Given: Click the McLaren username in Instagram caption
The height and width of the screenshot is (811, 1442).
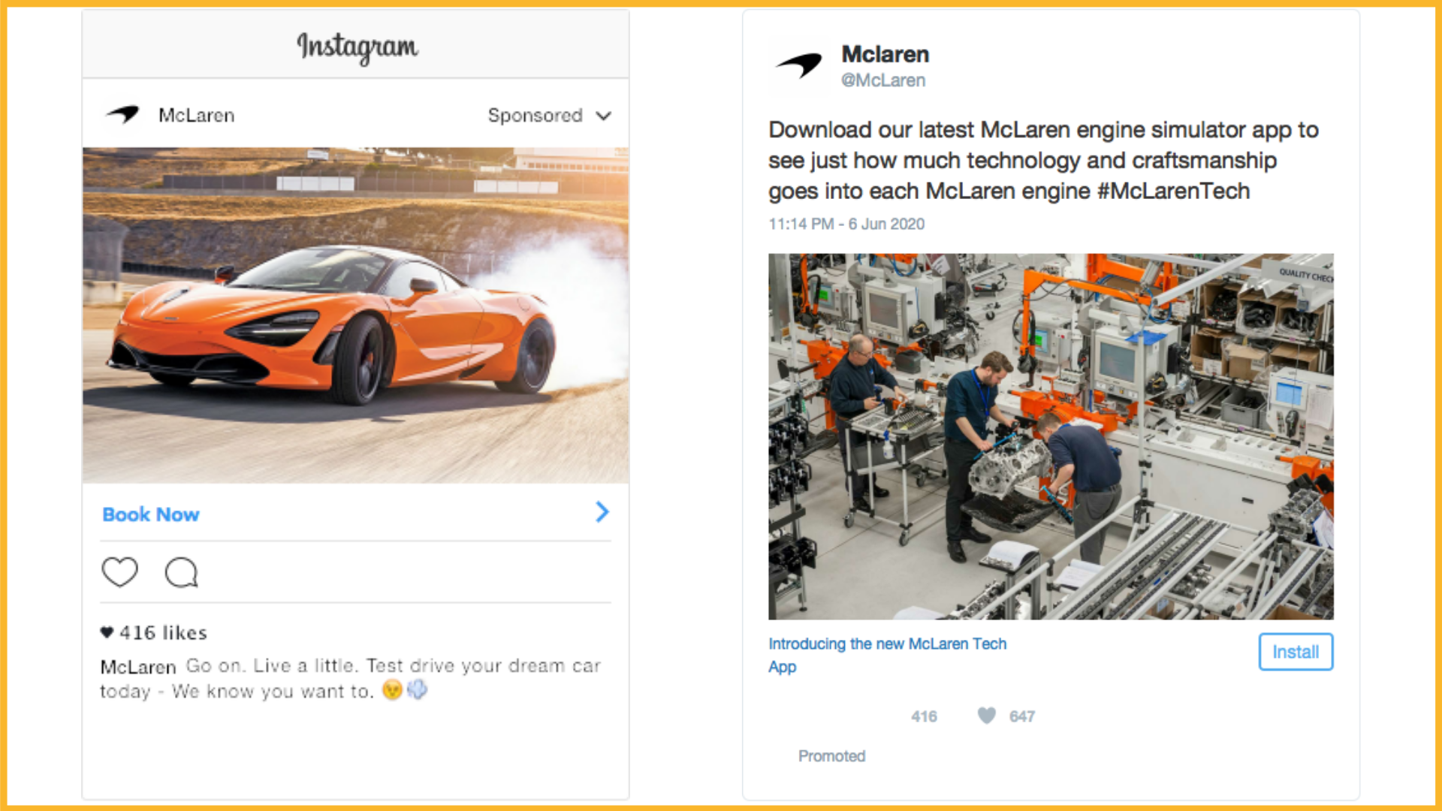Looking at the screenshot, I should point(138,667).
